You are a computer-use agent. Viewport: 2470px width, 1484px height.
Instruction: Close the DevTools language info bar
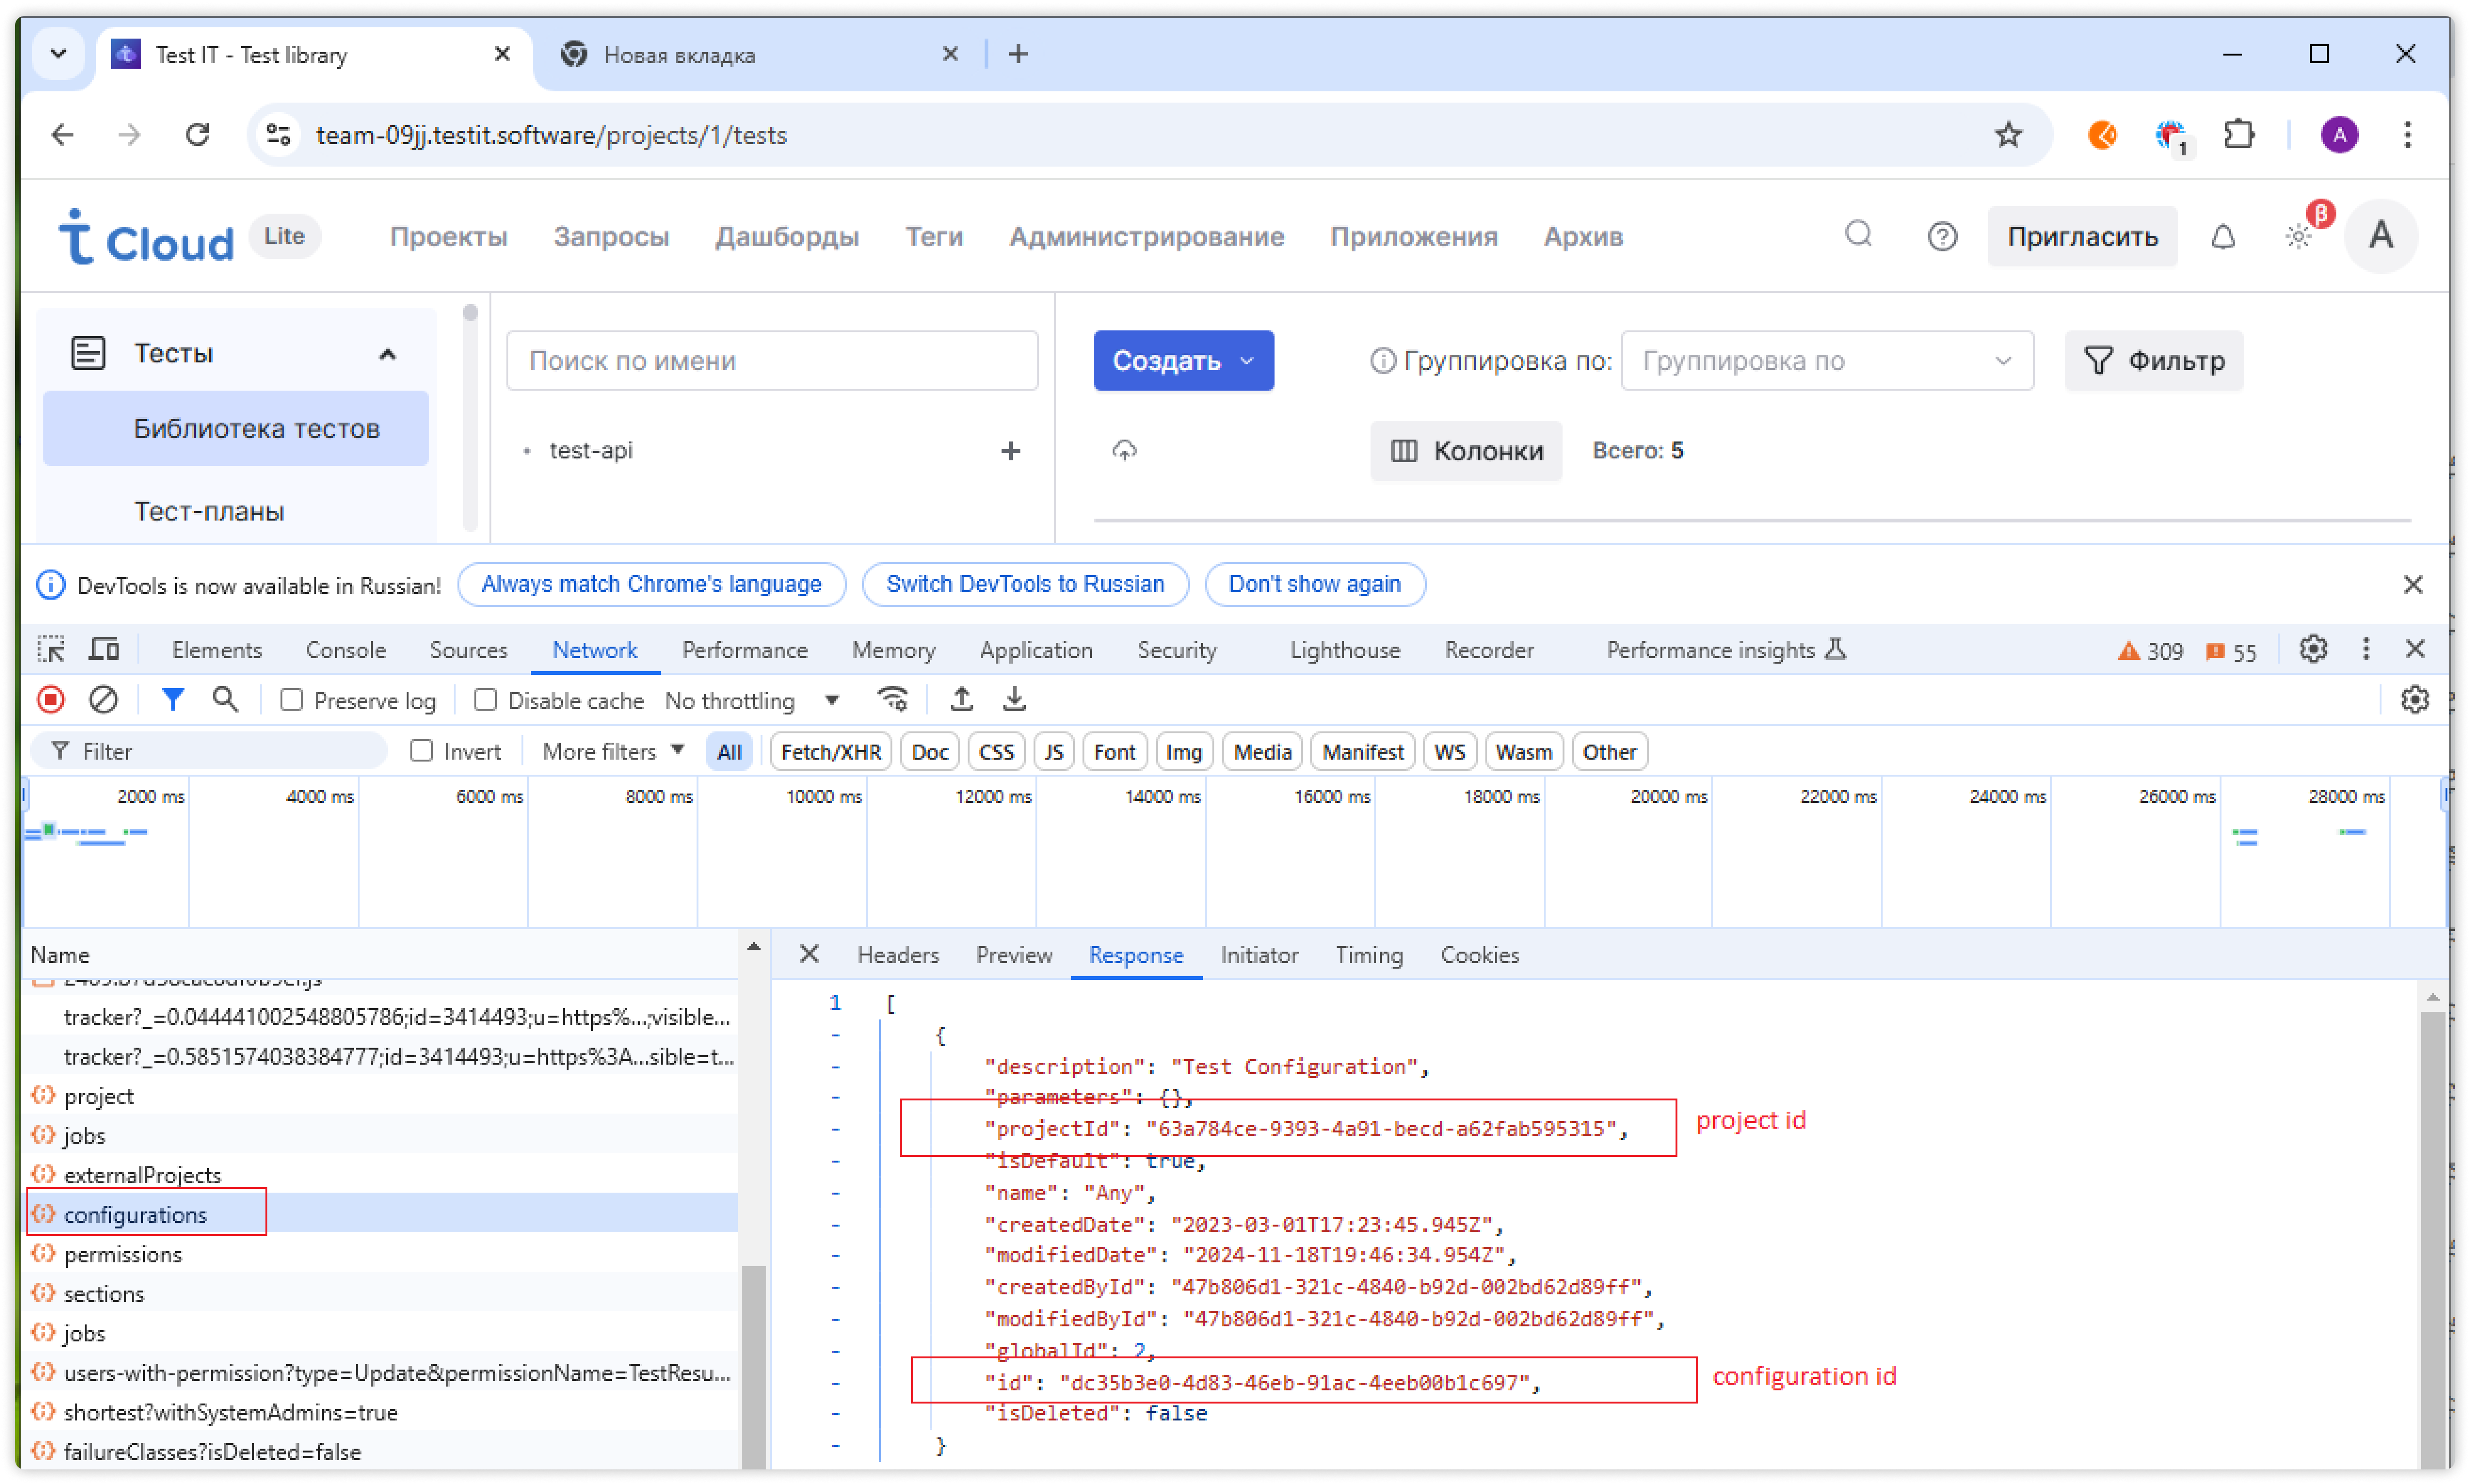[x=2413, y=585]
